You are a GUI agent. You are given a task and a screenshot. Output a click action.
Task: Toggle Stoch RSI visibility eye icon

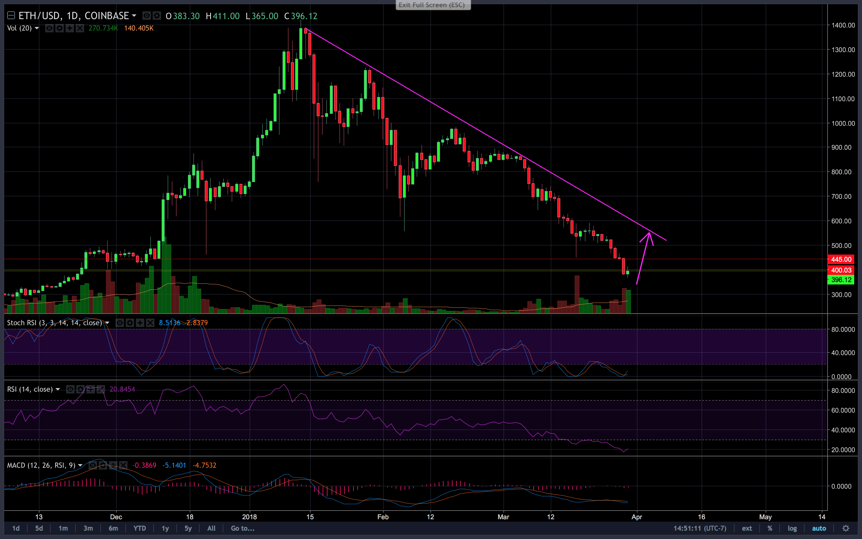(x=120, y=323)
